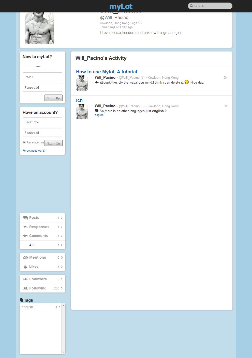Image resolution: width=252 pixels, height=358 pixels.
Task: Select the All activity filter
Action: click(31, 245)
